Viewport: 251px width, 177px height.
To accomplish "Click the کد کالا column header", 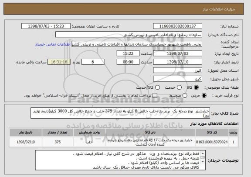I will point(212,133).
